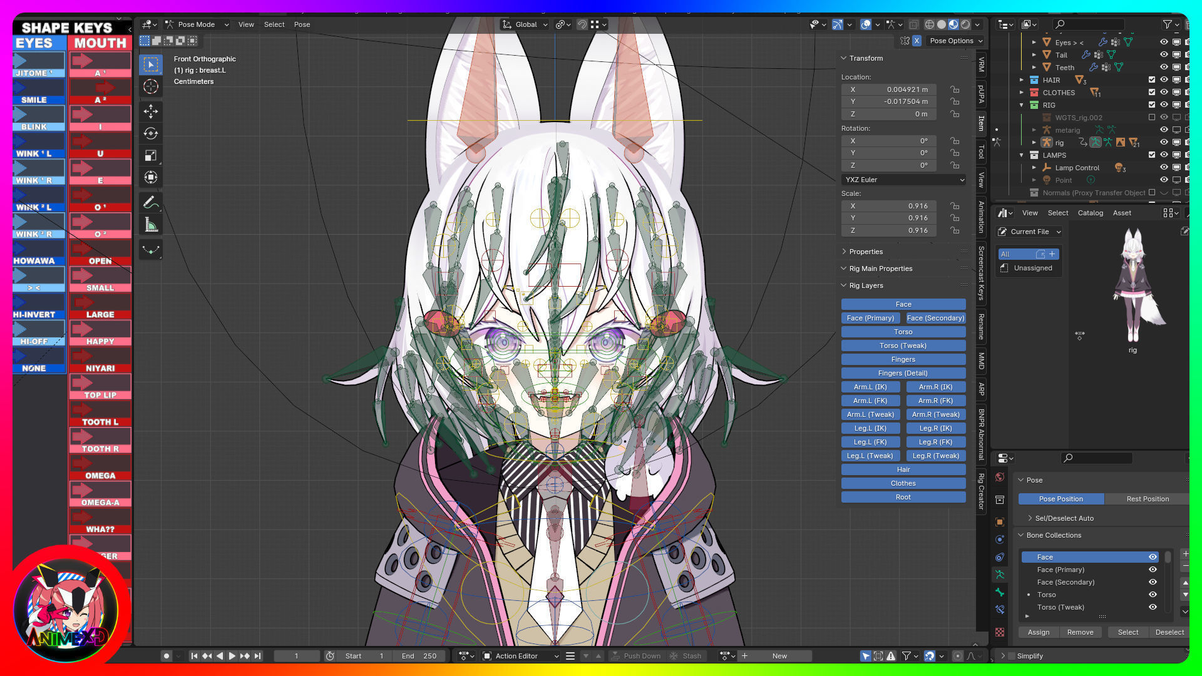Open the Object properties tab
Screen dimensions: 1202x676
(x=1000, y=521)
